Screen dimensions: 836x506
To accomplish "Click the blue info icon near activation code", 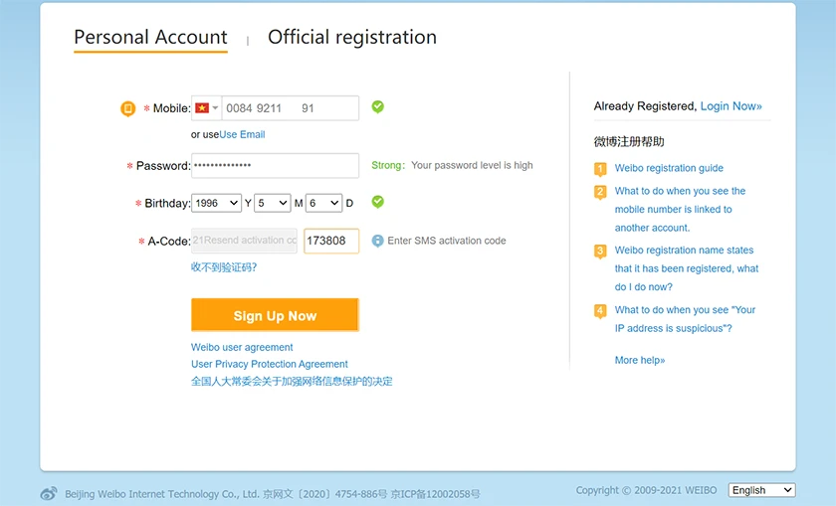I will pyautogui.click(x=377, y=241).
